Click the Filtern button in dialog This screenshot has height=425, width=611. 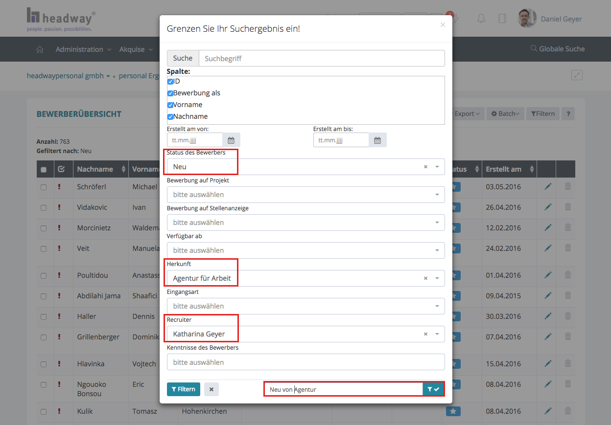184,389
